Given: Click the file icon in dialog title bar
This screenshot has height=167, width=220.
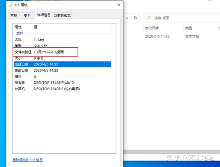Looking at the screenshot, I should click(x=10, y=5).
